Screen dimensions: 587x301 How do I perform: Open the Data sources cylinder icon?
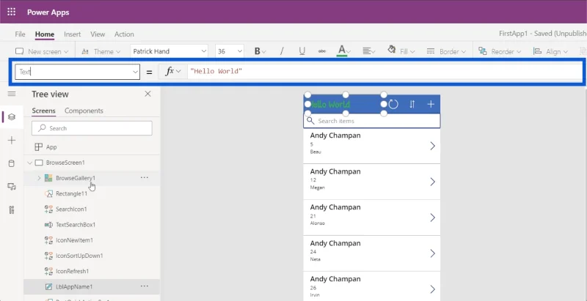click(x=12, y=163)
